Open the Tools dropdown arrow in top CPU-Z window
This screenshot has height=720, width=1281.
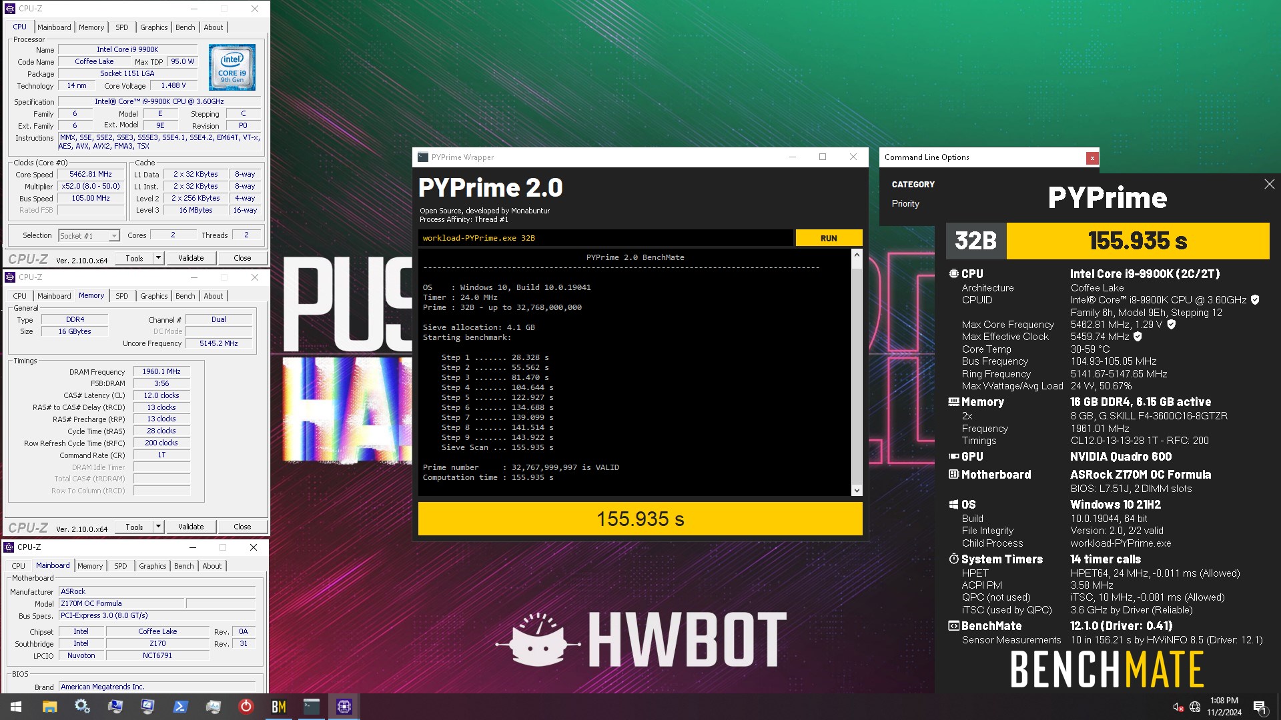tap(158, 258)
